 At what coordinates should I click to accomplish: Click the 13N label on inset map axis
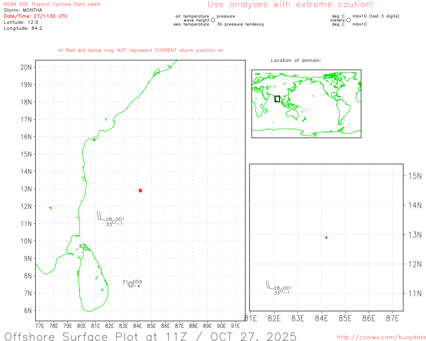(415, 235)
